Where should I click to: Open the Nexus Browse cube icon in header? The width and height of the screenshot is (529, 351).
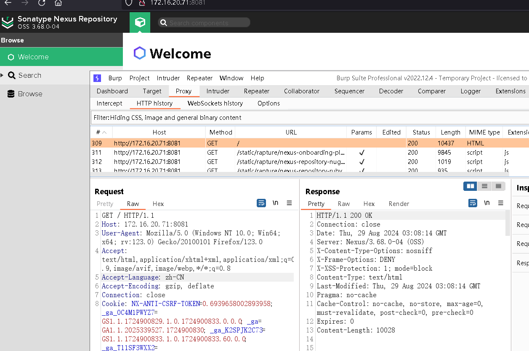tap(140, 22)
